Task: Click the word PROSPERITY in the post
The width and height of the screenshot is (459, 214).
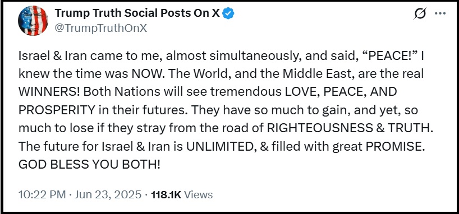Action: pos(57,110)
